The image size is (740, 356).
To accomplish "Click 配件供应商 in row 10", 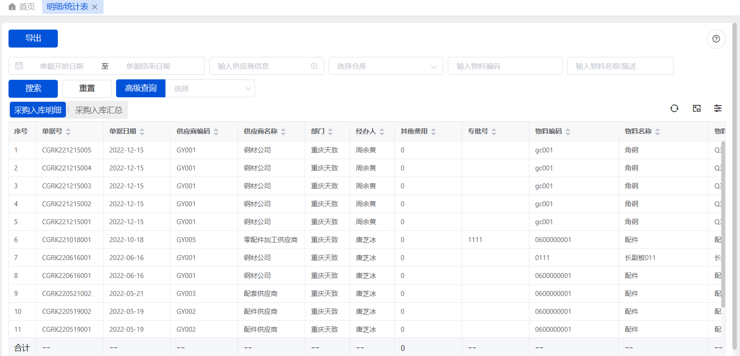I will (260, 312).
